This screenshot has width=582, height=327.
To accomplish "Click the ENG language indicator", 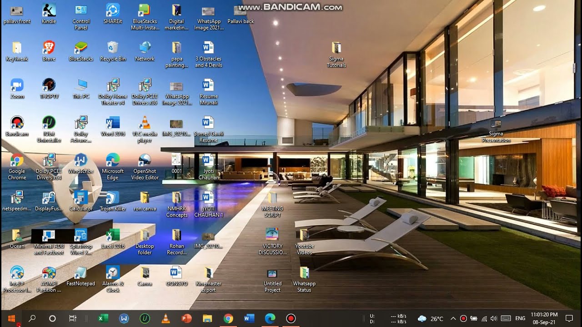I will point(520,318).
